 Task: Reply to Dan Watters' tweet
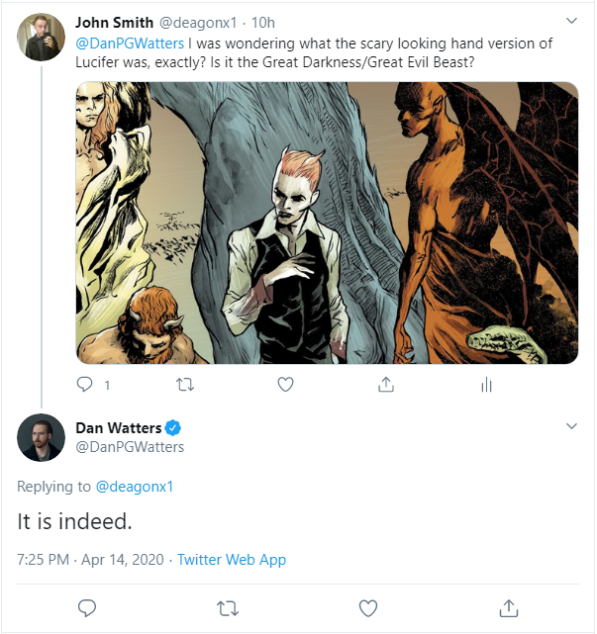click(x=86, y=606)
